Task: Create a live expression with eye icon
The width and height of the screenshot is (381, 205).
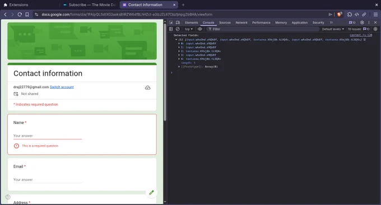Action: click(x=199, y=29)
